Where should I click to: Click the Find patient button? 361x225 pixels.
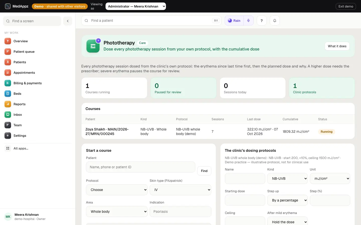click(x=204, y=171)
